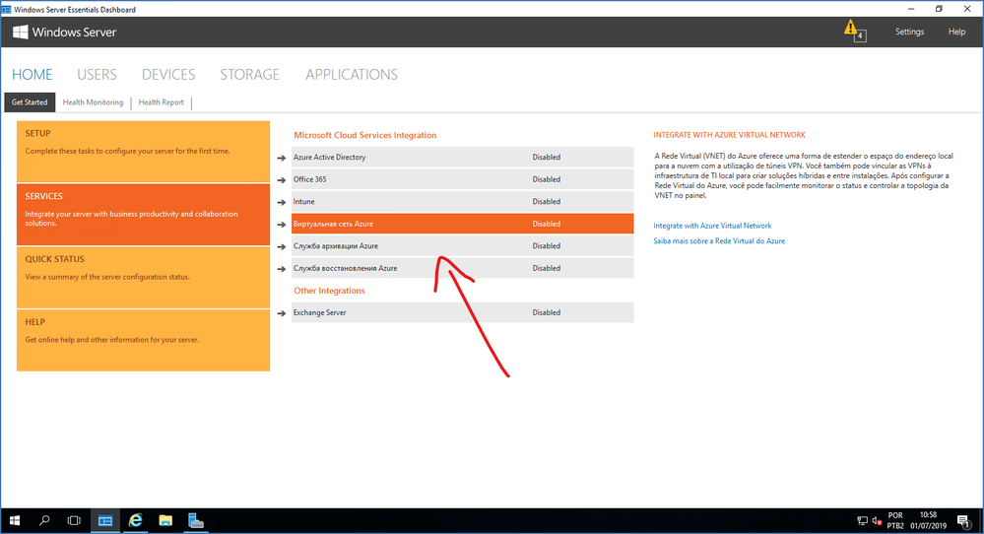Click network tray icon
Viewport: 984px width, 534px height.
point(862,521)
